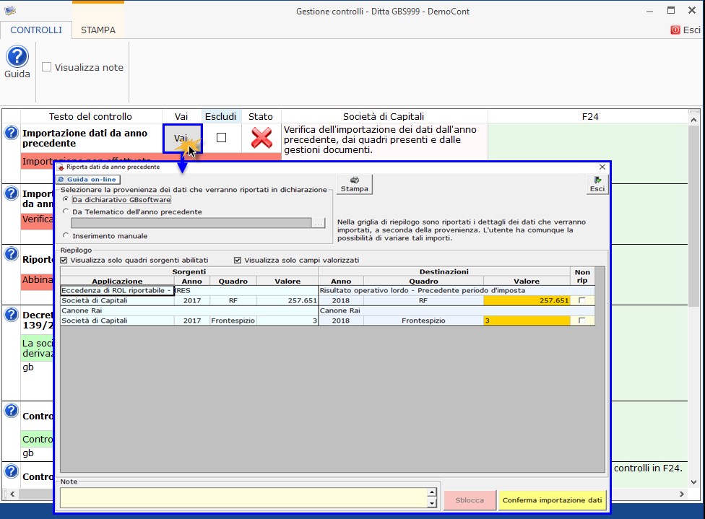This screenshot has width=705, height=519.
Task: Click help icon beside the Decreto row
Action: click(x=11, y=314)
